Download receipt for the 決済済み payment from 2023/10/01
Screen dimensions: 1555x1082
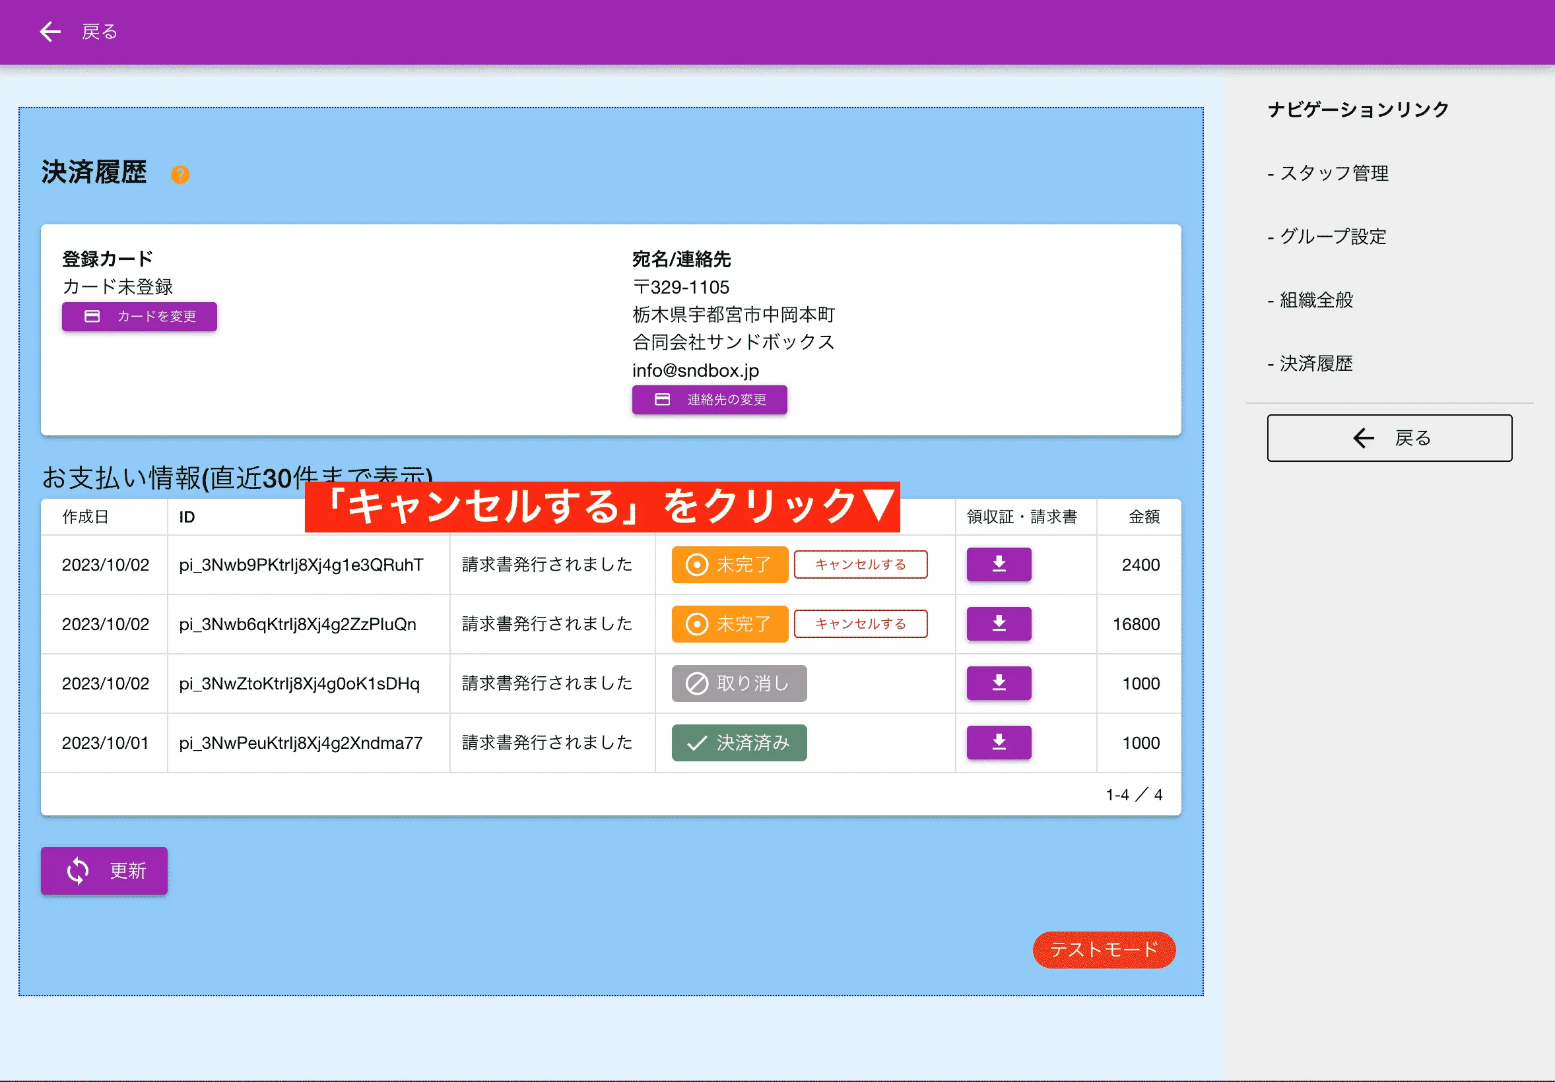[999, 742]
